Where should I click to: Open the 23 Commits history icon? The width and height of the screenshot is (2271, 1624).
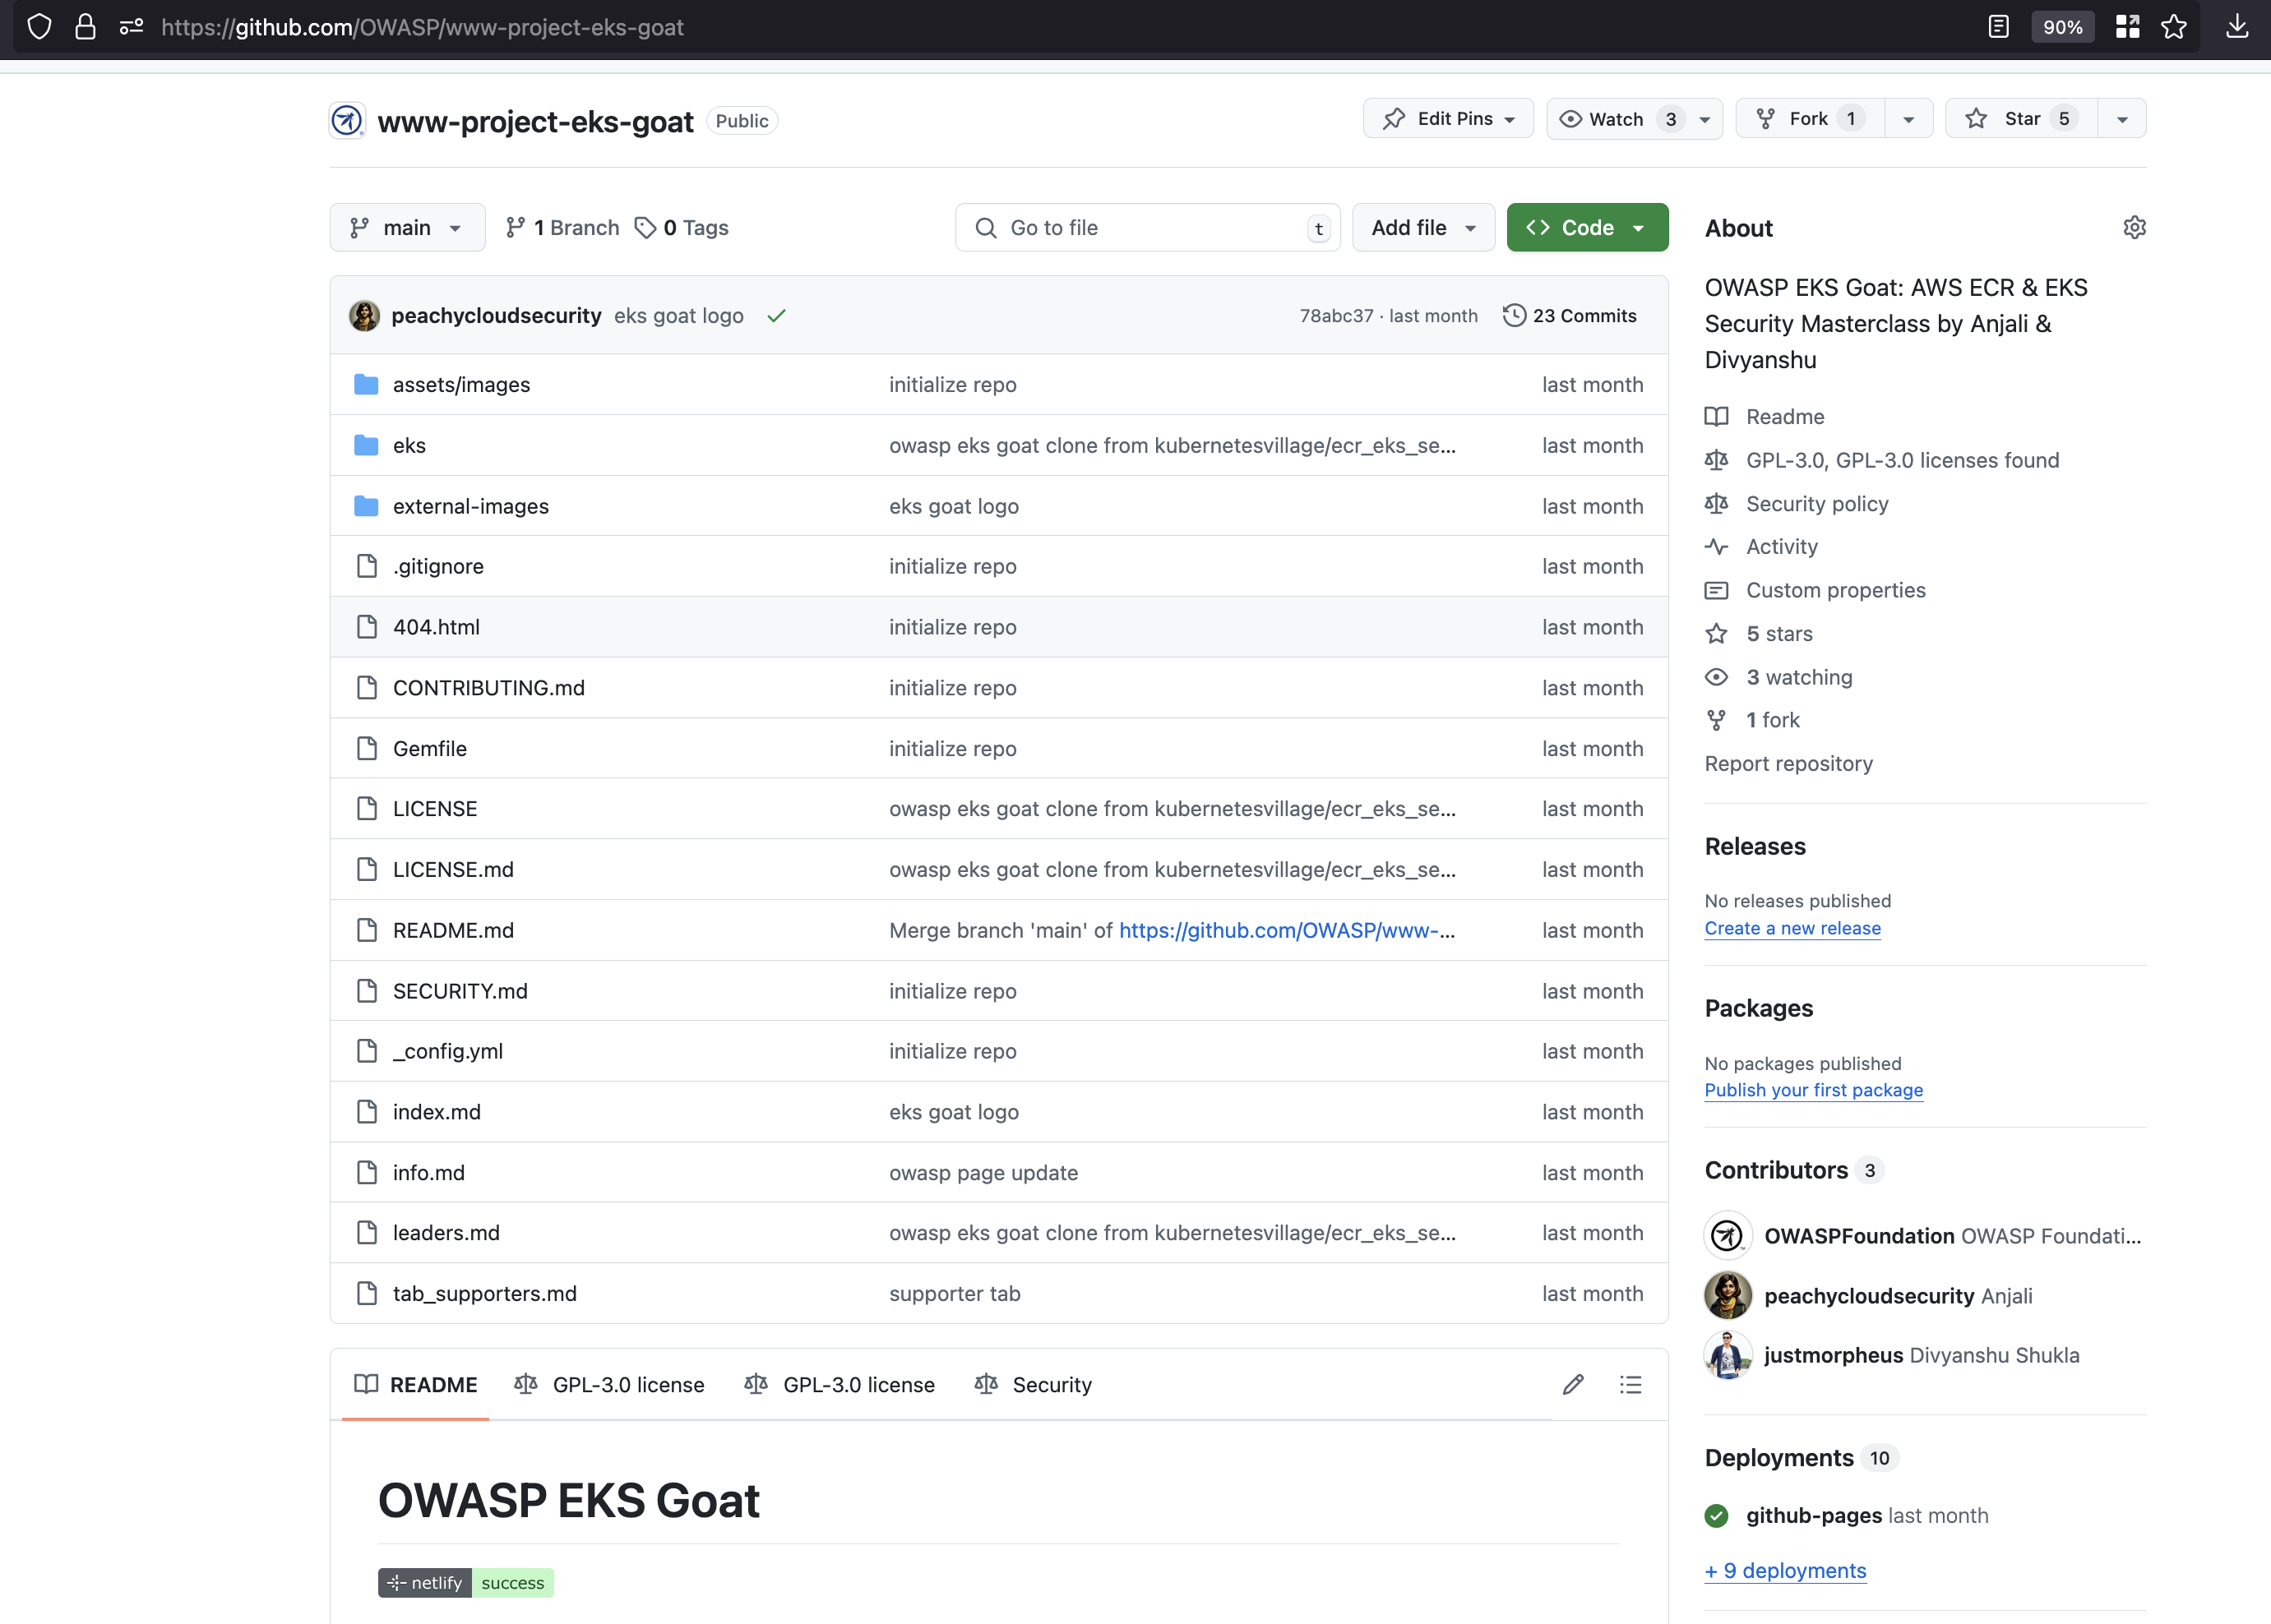click(1514, 316)
